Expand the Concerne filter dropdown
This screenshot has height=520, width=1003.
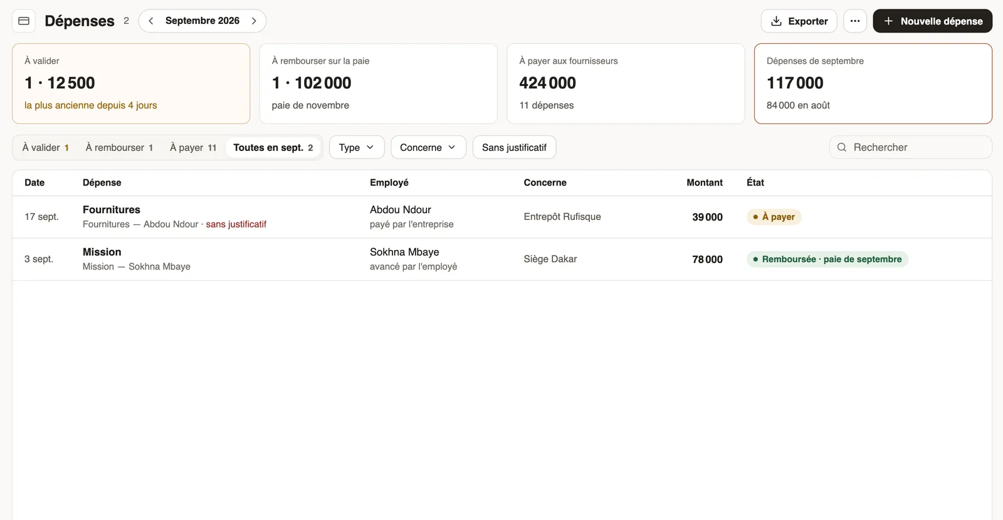428,147
